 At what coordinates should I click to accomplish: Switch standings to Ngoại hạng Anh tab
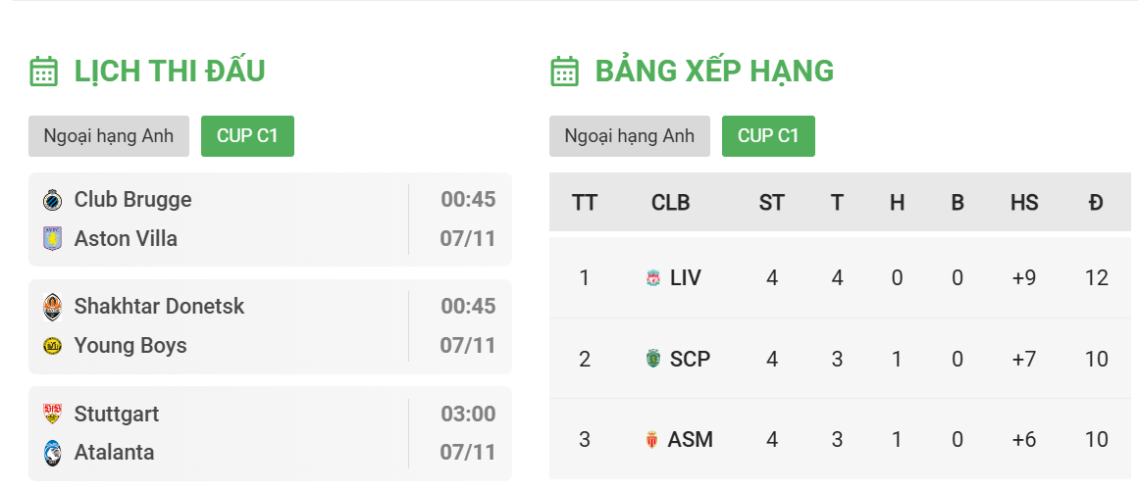coord(629,136)
